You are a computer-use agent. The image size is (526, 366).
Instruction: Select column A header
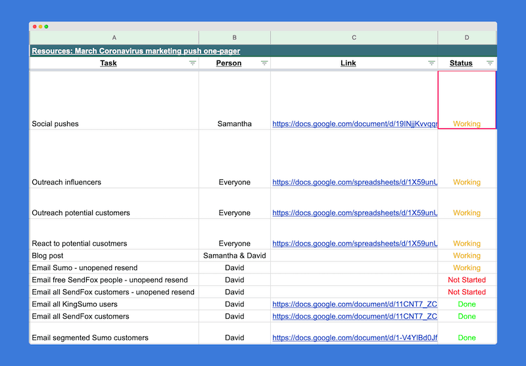(x=114, y=37)
